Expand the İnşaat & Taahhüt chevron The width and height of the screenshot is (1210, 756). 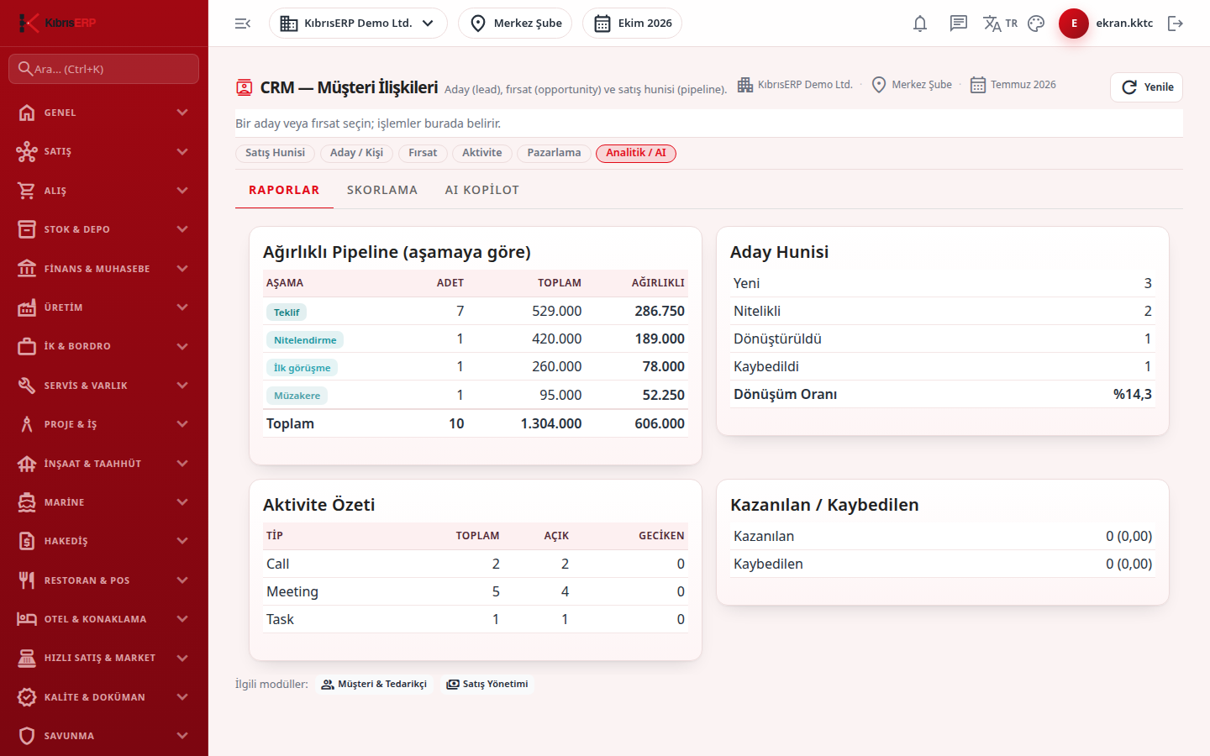click(182, 464)
